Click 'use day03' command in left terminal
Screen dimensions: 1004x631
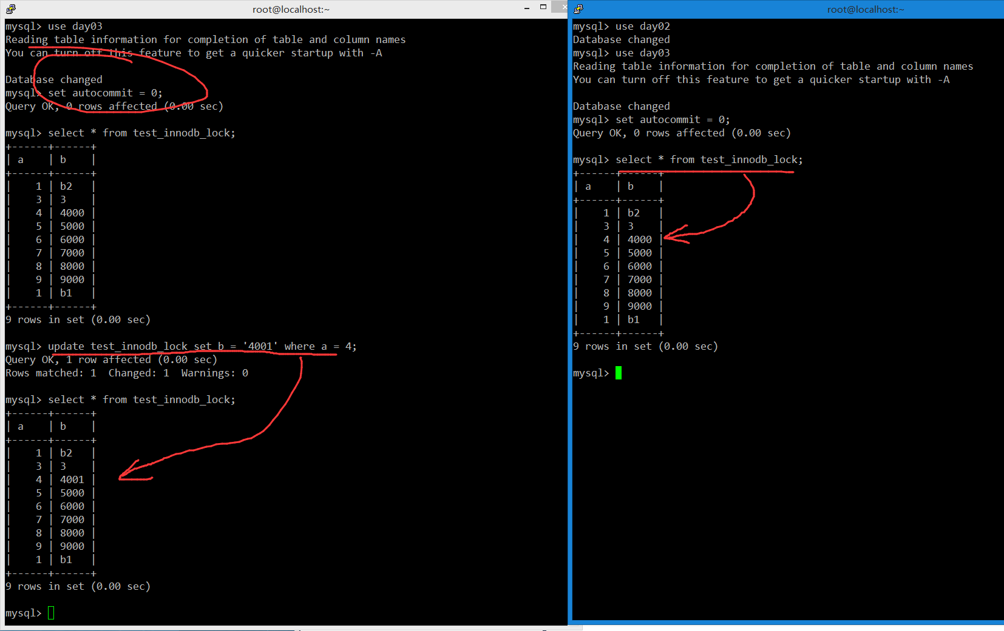pos(75,26)
